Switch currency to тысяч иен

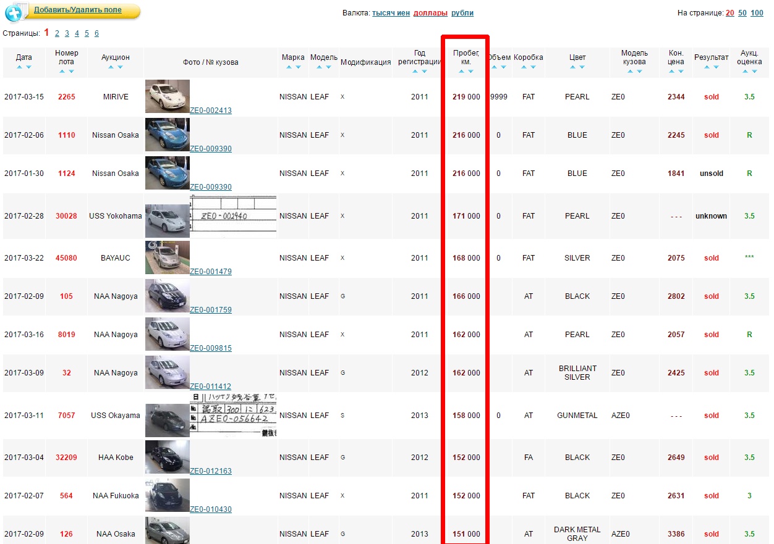tap(391, 13)
